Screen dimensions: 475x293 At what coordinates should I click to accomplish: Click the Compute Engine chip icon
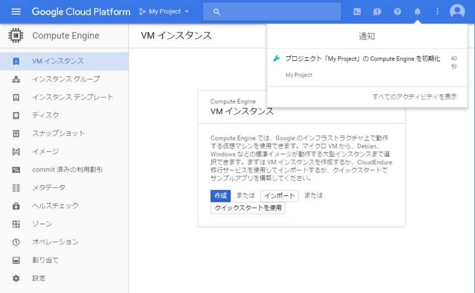(16, 36)
